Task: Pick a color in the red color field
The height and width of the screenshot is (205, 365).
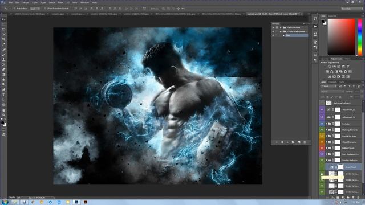Action: [341, 37]
